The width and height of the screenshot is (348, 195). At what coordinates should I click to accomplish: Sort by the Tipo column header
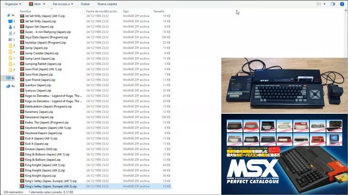tap(126, 11)
